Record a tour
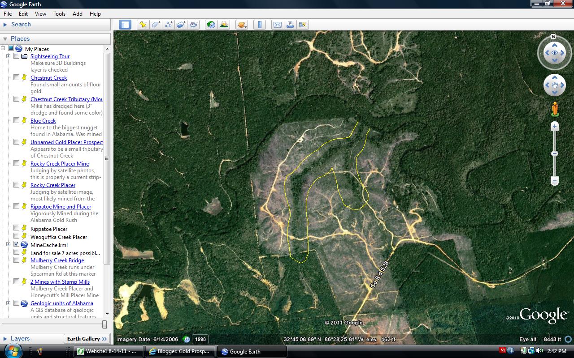This screenshot has width=574, height=358. coord(193,25)
